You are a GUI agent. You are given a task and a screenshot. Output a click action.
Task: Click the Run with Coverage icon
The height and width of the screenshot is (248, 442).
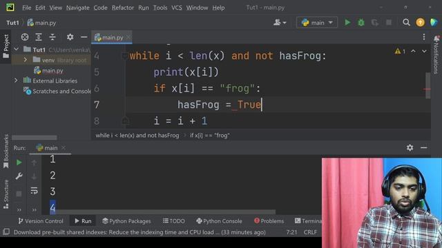click(374, 23)
